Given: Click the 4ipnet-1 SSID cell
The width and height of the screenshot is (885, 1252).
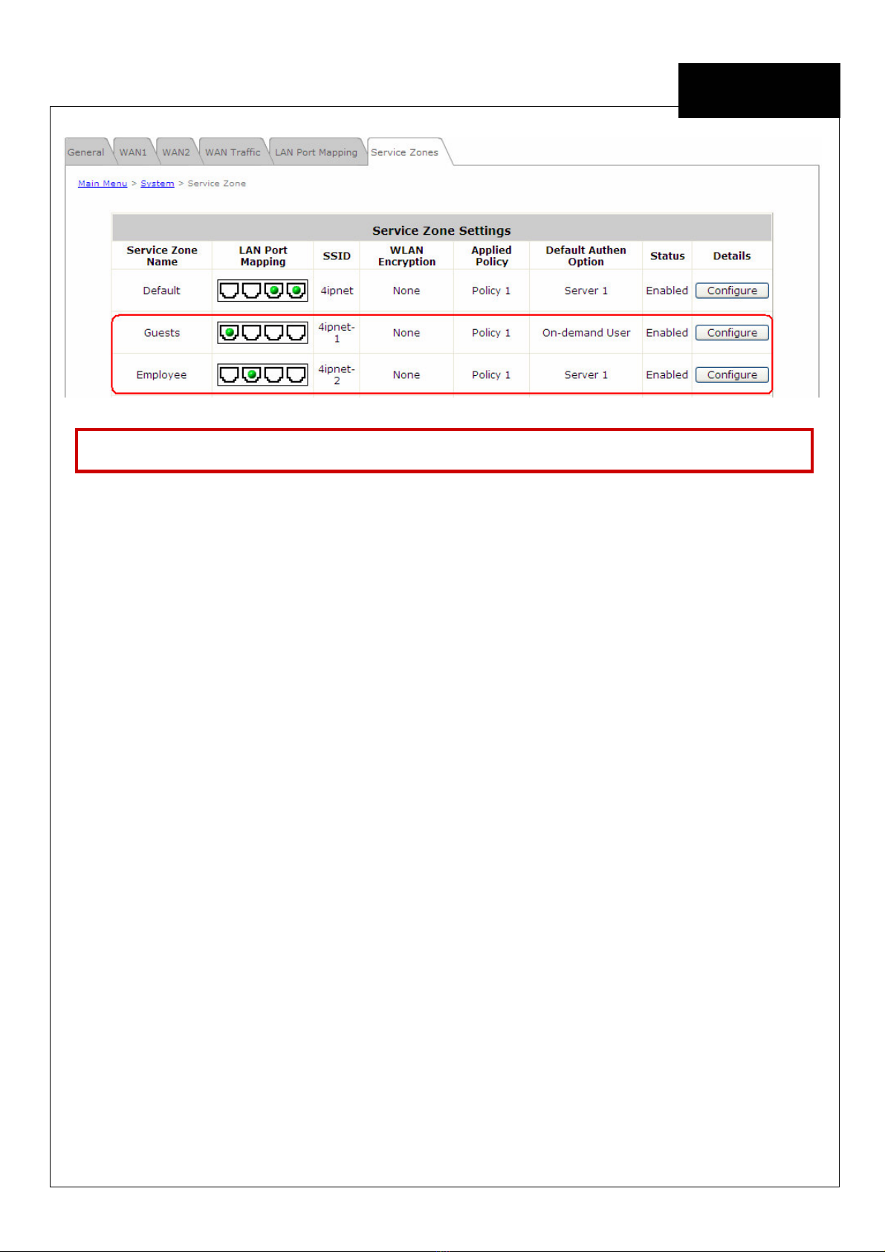Looking at the screenshot, I should click(x=337, y=333).
